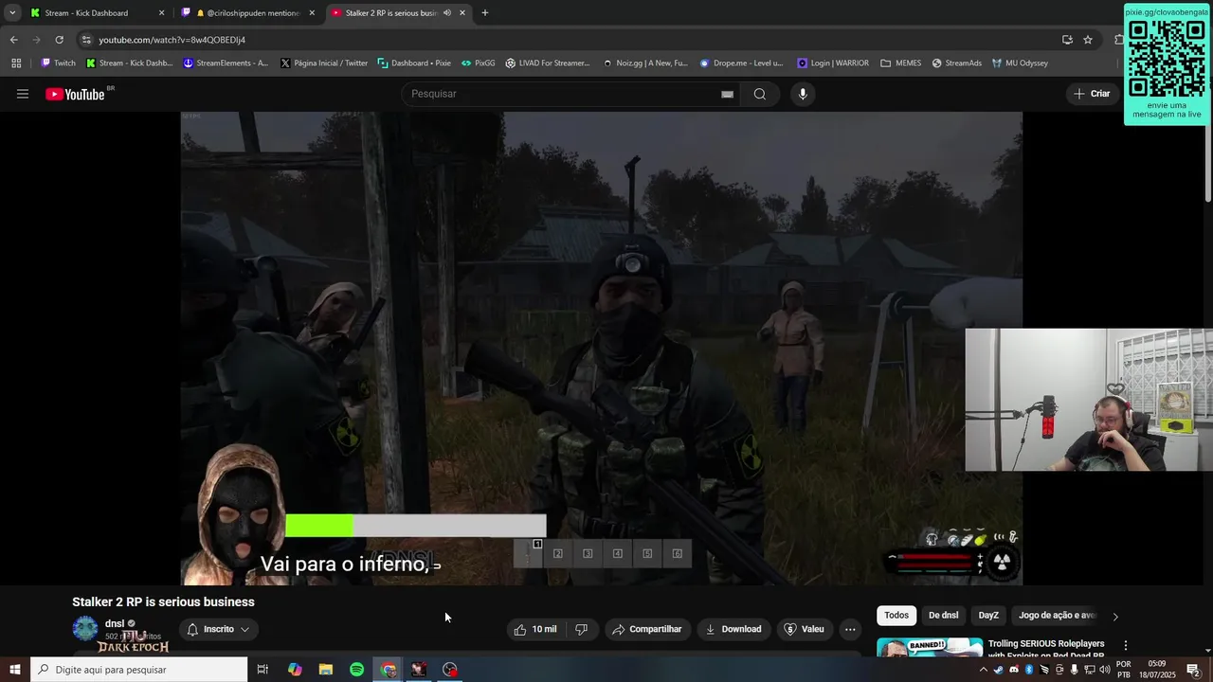Click the Criar create button
1213x682 pixels.
(x=1092, y=94)
